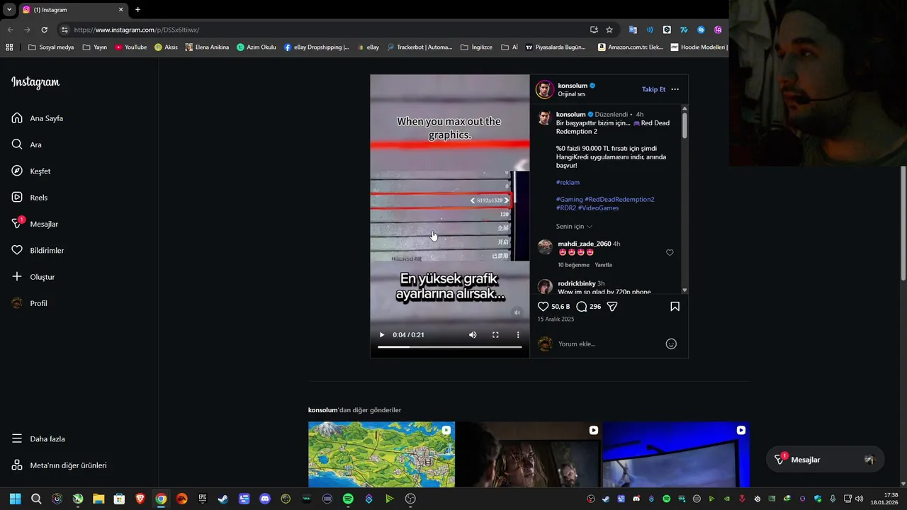Click Oluştur to create a post
This screenshot has height=510, width=907.
point(33,277)
